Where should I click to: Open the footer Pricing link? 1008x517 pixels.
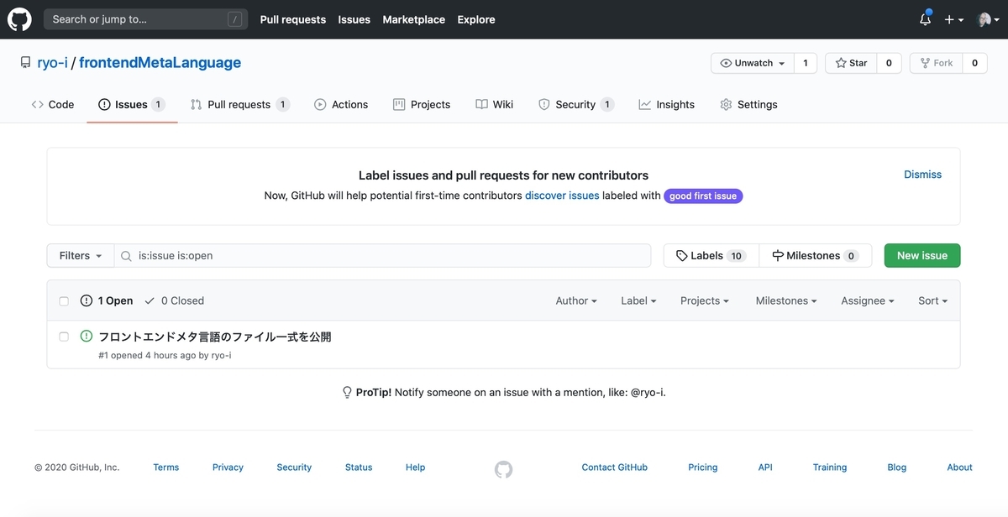[703, 467]
